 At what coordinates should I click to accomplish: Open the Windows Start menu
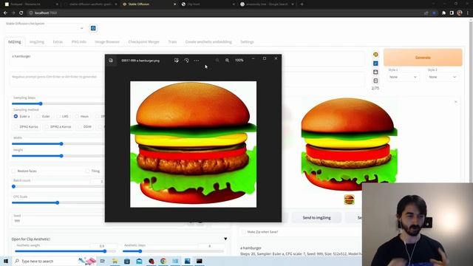tap(6, 261)
